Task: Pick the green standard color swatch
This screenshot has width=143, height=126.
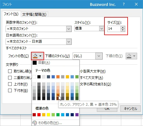Action: [x=58, y=115]
